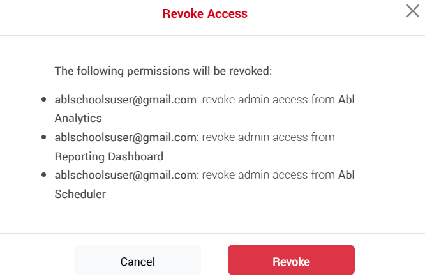Click the second bullet point
425x279 pixels.
click(43, 138)
